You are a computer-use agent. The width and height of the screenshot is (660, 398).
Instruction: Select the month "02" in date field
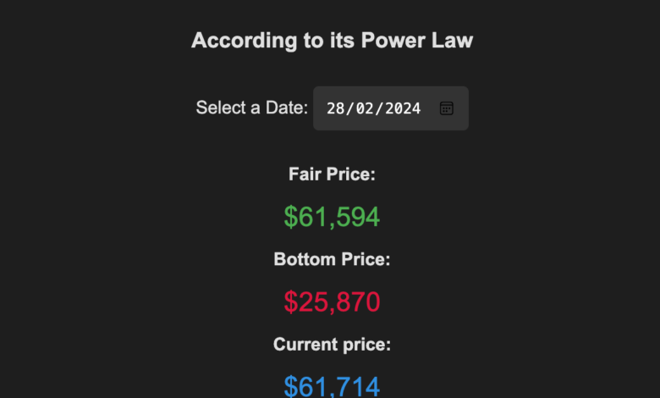coord(366,108)
